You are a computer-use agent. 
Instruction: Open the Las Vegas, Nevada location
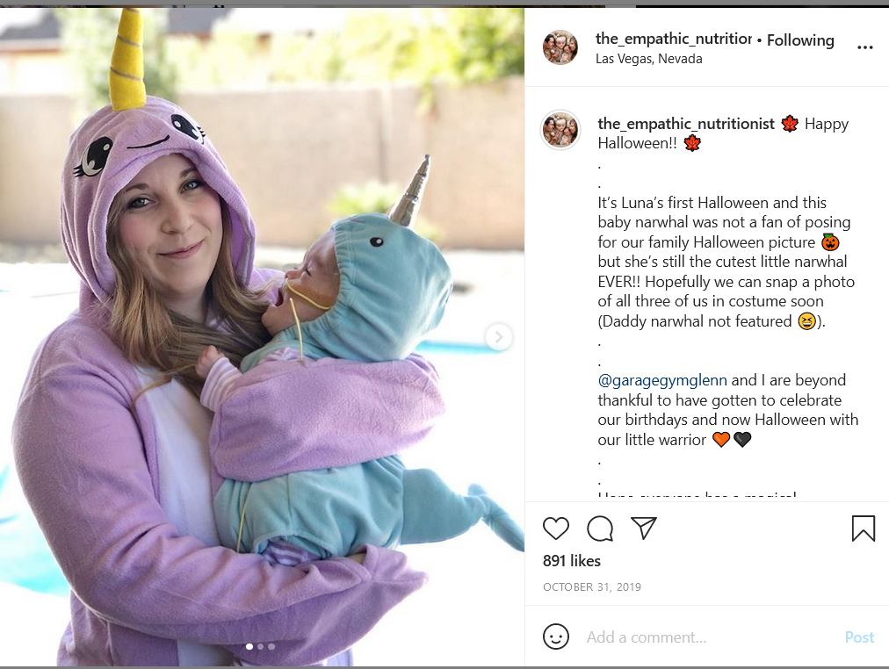pyautogui.click(x=648, y=59)
